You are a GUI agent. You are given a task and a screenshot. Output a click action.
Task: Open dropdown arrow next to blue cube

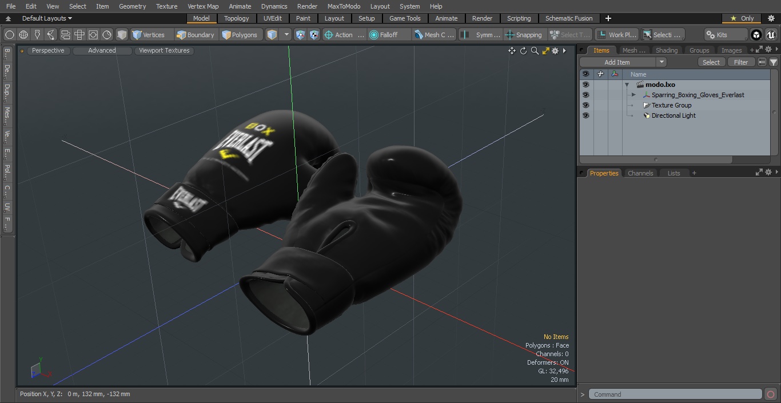pyautogui.click(x=286, y=35)
